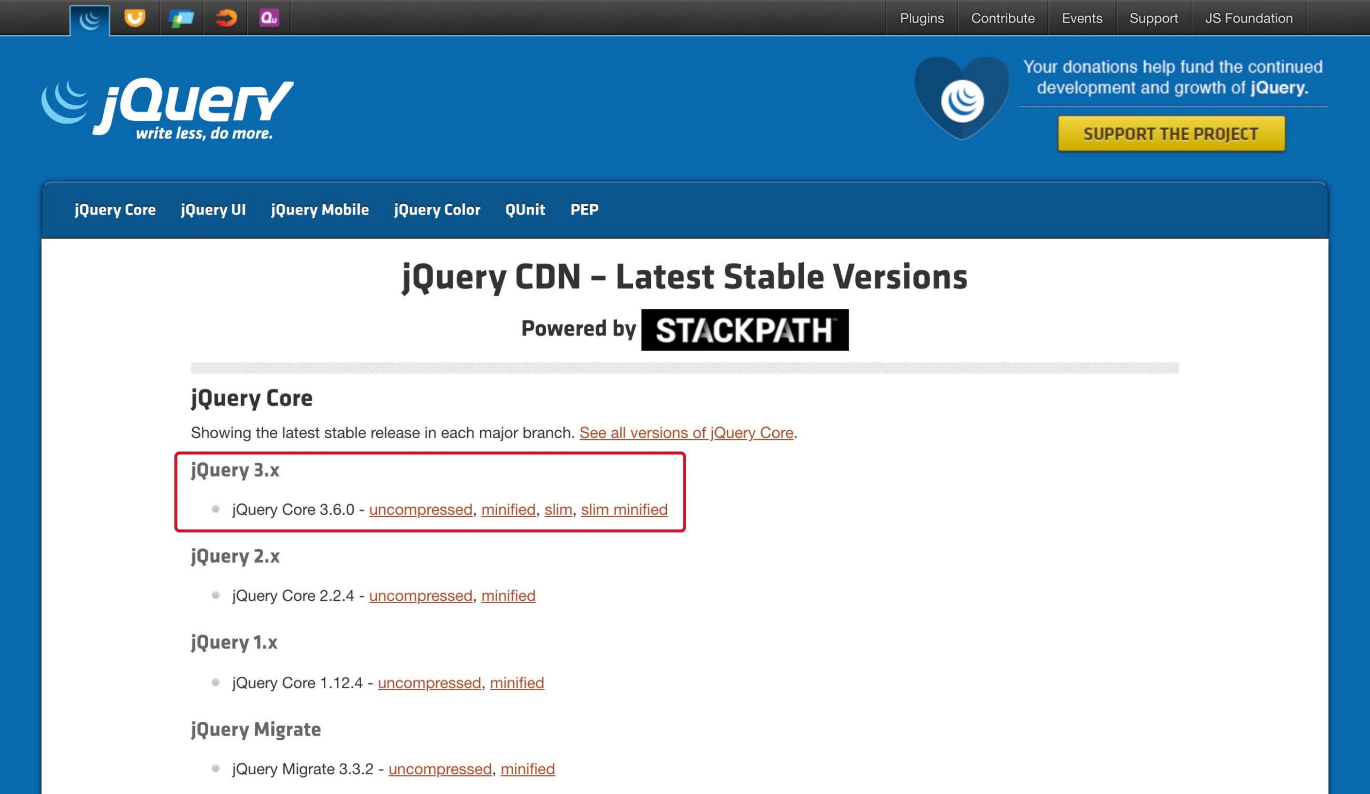Click the Sizzle orange arrow icon
1370x794 pixels.
click(x=226, y=19)
